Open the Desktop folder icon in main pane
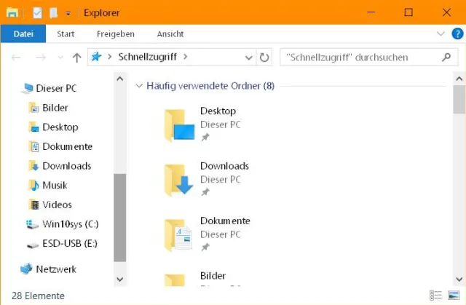The height and width of the screenshot is (305, 466). pyautogui.click(x=178, y=124)
